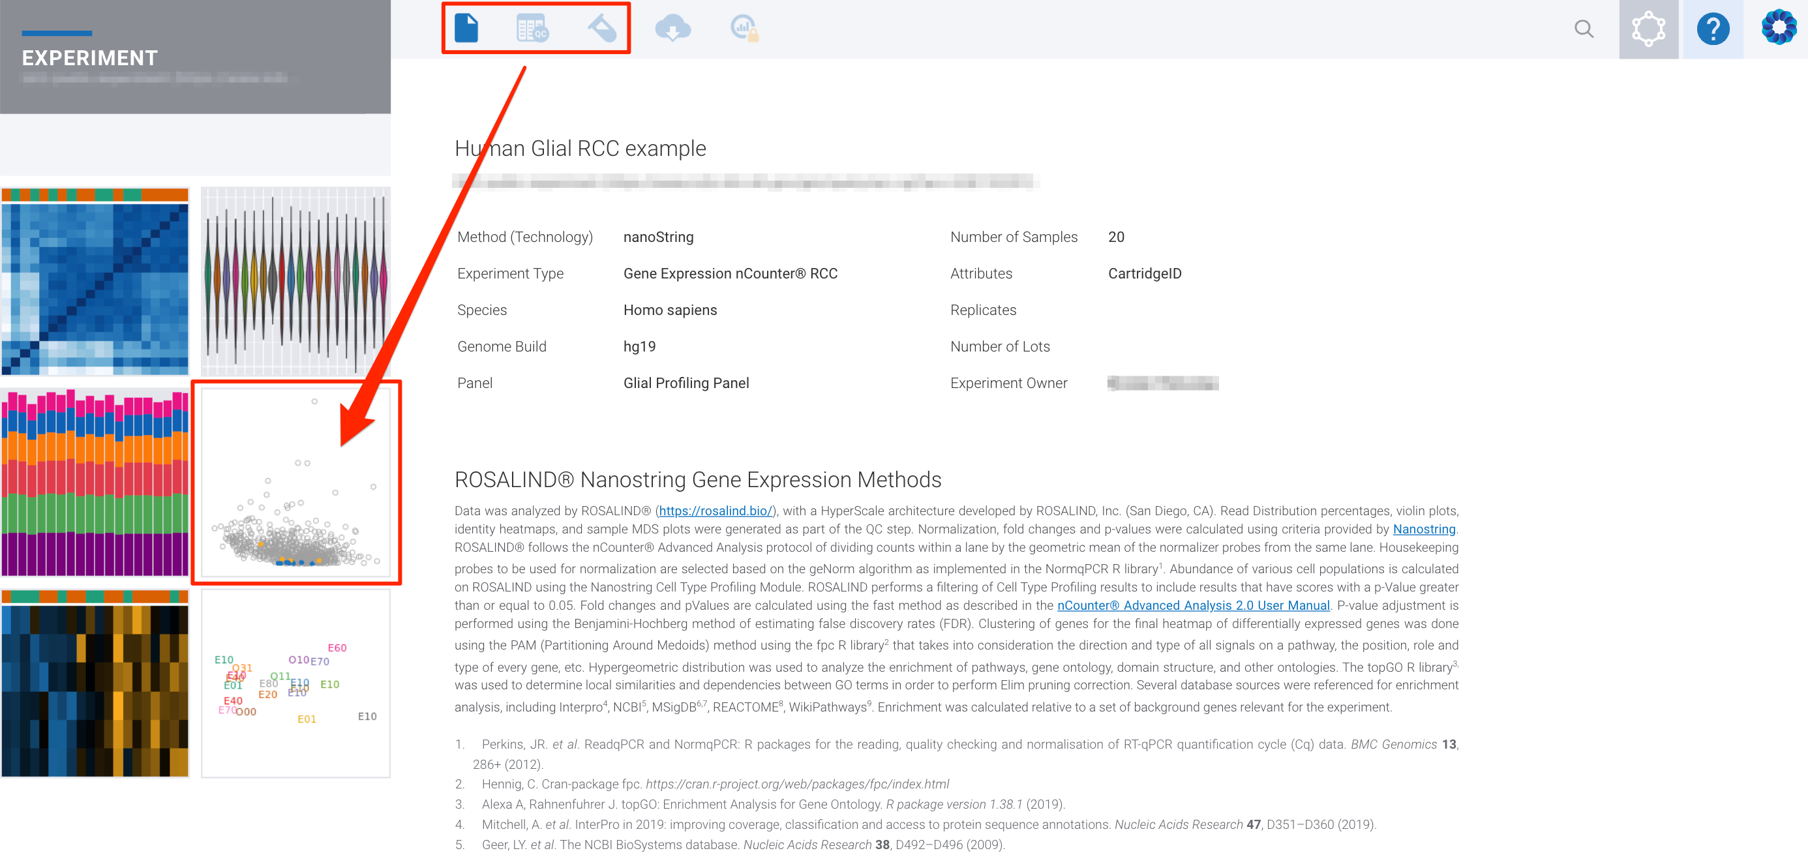The image size is (1808, 853).
Task: Click ROSALIND Nanostring Gene Expression Methods heading
Action: pos(699,480)
